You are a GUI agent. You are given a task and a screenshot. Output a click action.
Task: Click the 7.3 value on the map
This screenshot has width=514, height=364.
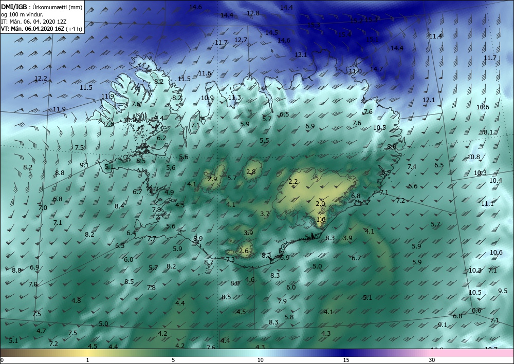point(230,259)
